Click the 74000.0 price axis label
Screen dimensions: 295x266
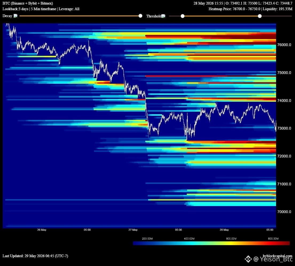(x=284, y=101)
